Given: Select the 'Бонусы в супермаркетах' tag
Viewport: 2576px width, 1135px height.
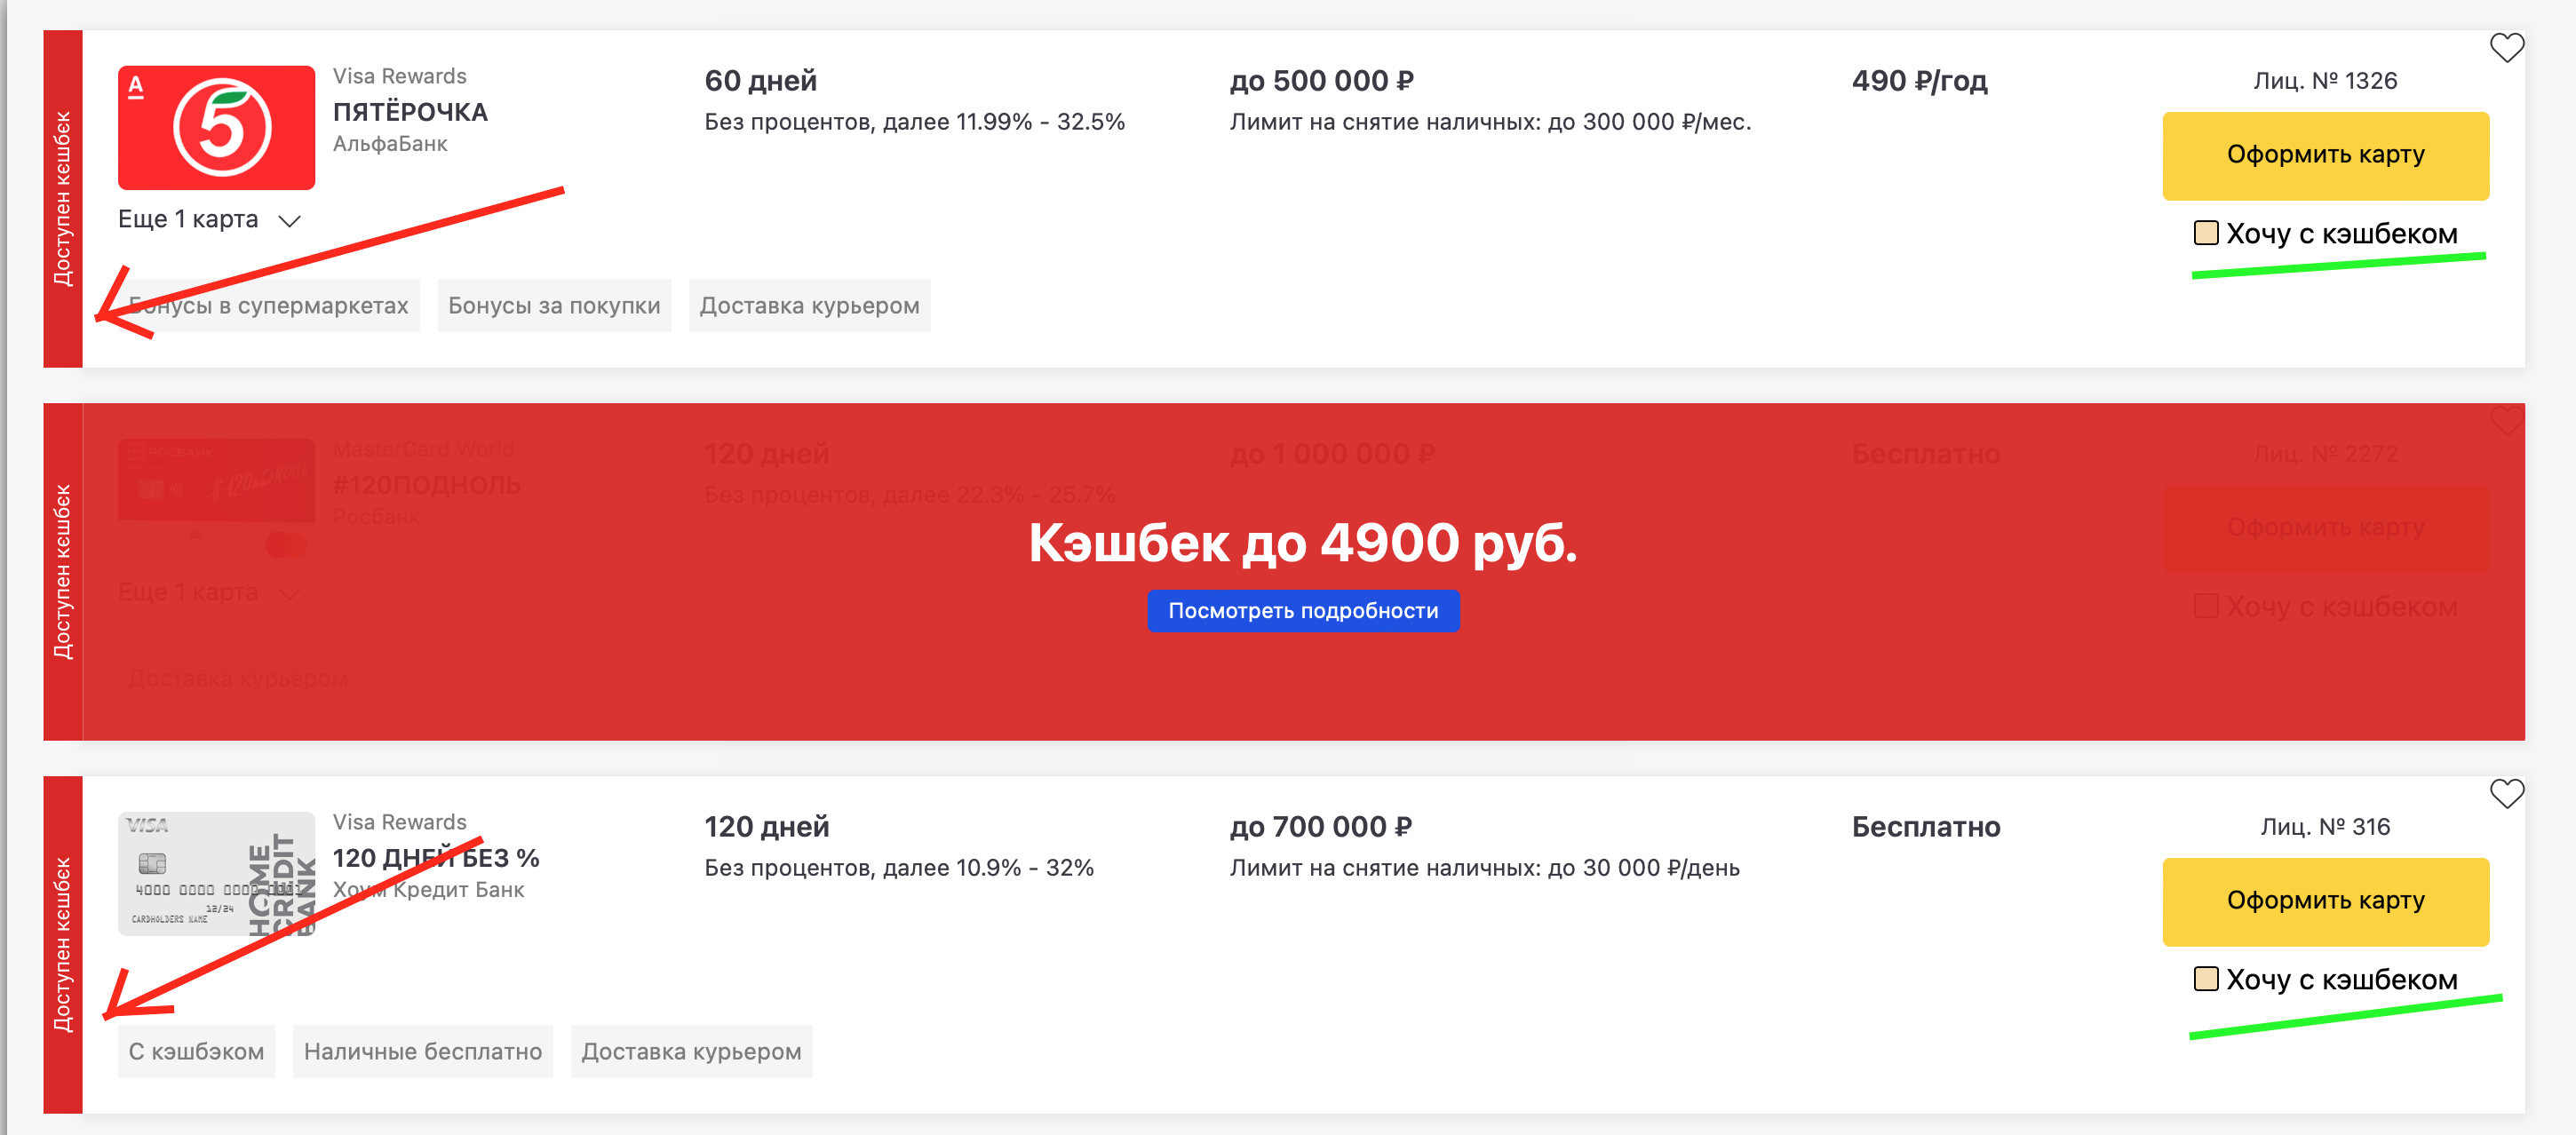Looking at the screenshot, I should (269, 306).
